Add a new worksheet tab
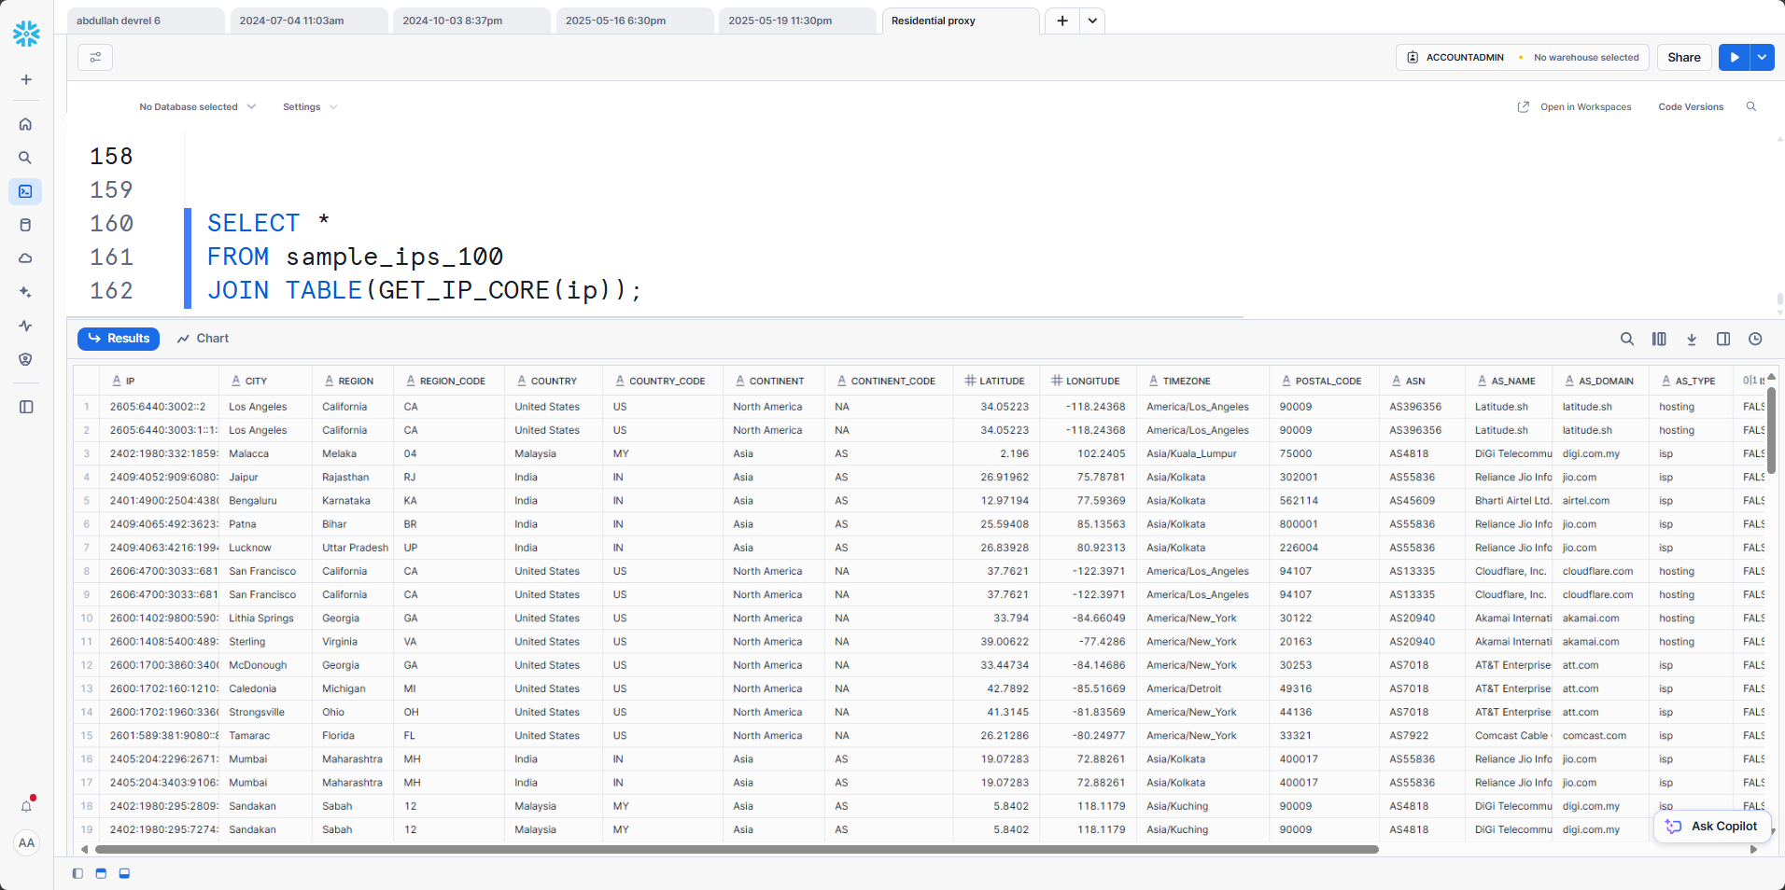Viewport: 1785px width, 890px height. click(x=1062, y=21)
